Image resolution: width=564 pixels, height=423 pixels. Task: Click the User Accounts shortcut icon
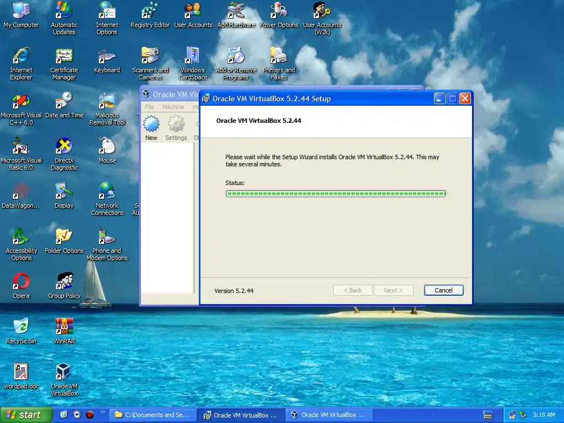coord(193,15)
